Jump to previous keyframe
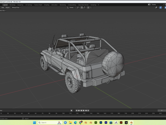The height and width of the screenshot is (125, 166). 79,110
